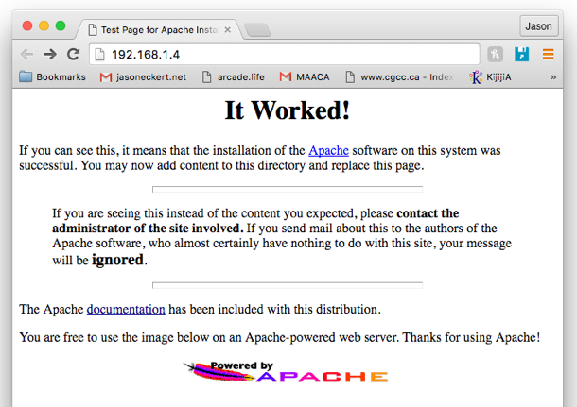This screenshot has height=407, width=577.
Task: Select the Test Page for Apache tab
Action: pos(156,29)
